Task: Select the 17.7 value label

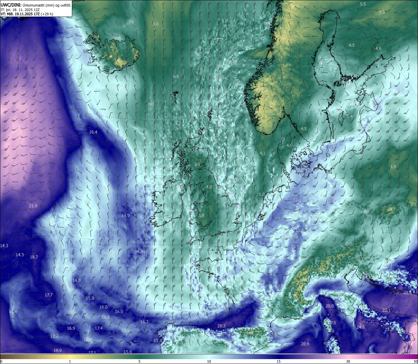Action: [x=48, y=295]
